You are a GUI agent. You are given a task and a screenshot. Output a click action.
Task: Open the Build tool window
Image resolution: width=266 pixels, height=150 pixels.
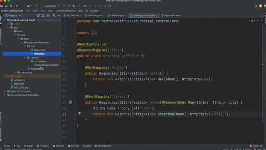[87, 146]
